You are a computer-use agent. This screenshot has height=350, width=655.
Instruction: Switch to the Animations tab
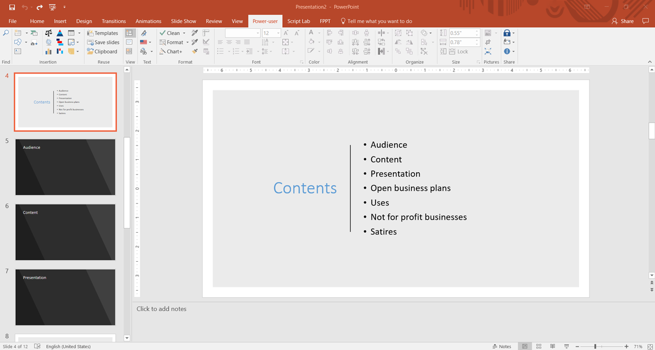click(148, 21)
